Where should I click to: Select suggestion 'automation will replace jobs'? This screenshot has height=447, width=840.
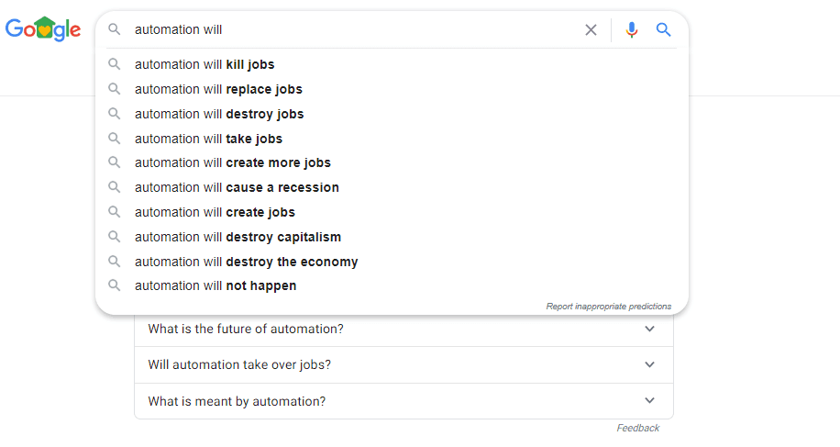coord(218,89)
